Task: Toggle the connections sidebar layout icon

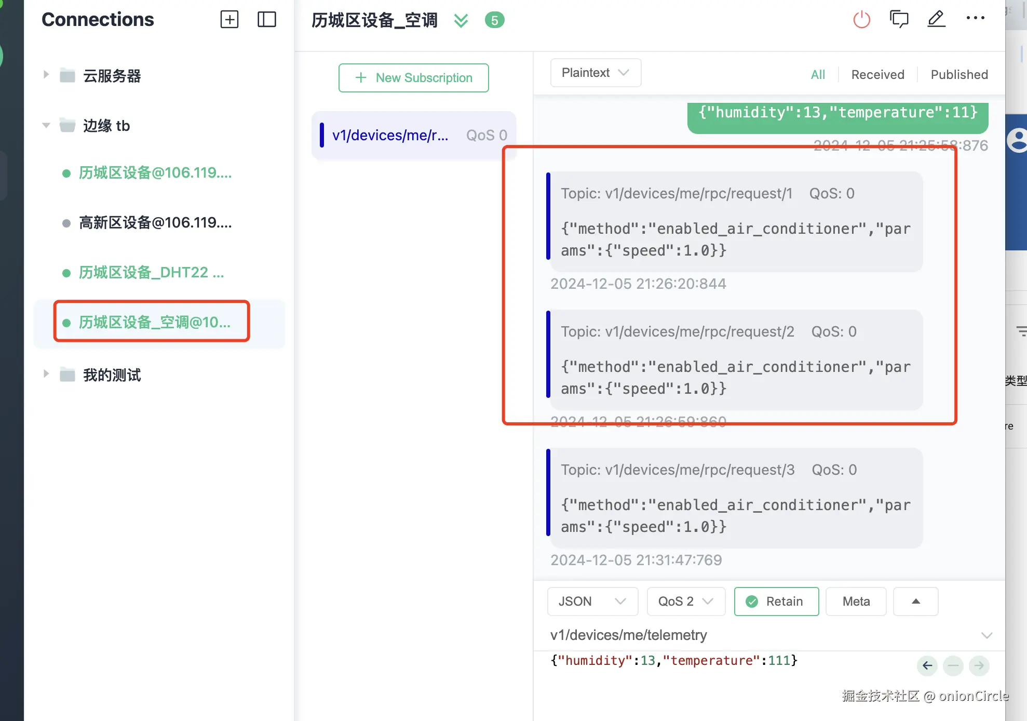Action: pos(266,20)
